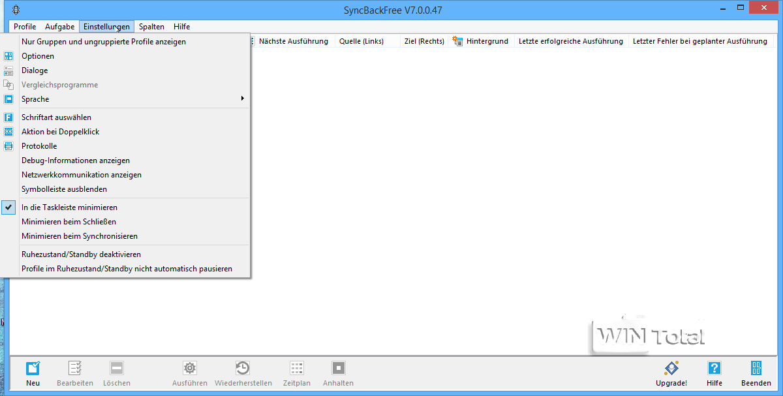Screen dimensions: 783x396
Task: Click the icon beside Aktion bei Doppelklick
Action: (8, 132)
